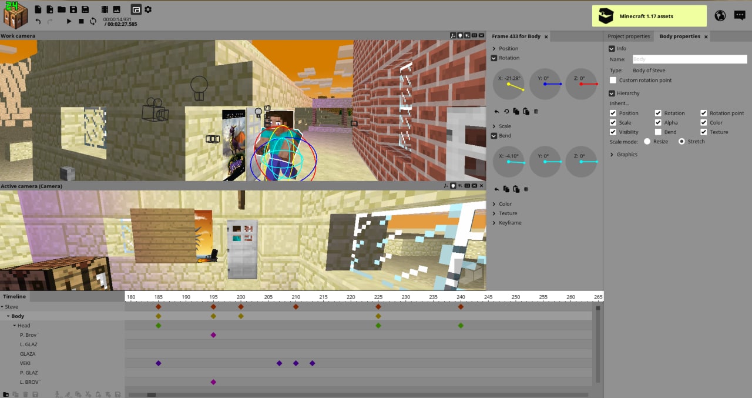The image size is (752, 398).
Task: Adjust the Y rotation dial
Action: click(x=545, y=84)
